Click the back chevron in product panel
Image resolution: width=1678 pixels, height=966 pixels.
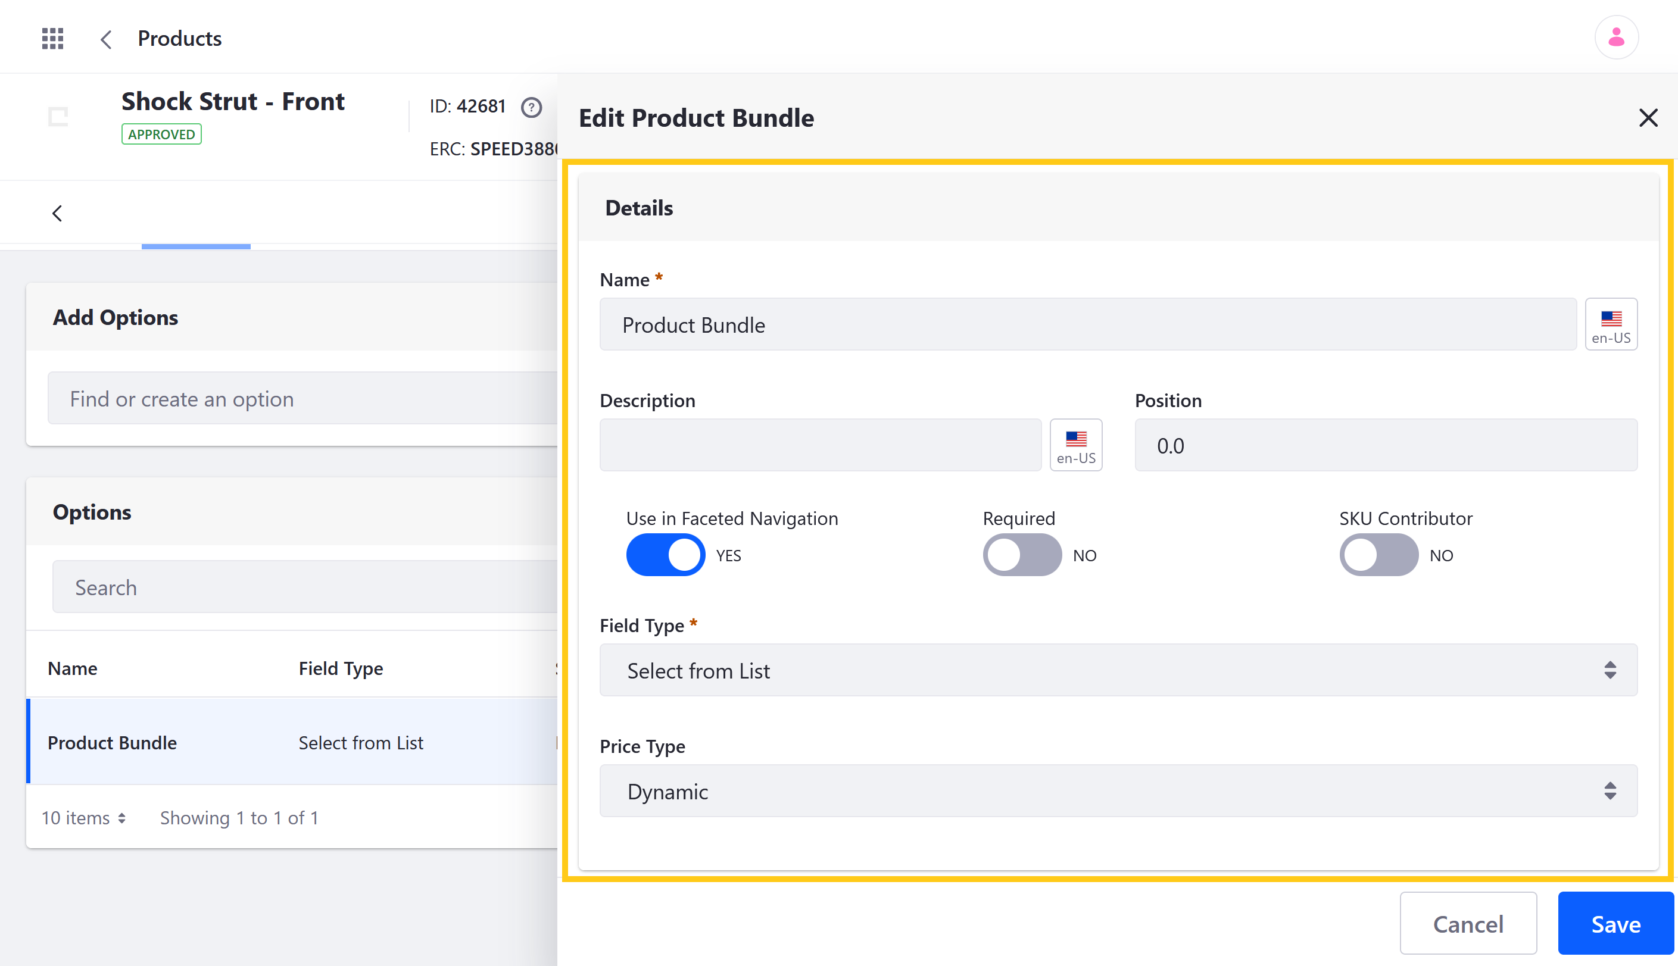(58, 212)
